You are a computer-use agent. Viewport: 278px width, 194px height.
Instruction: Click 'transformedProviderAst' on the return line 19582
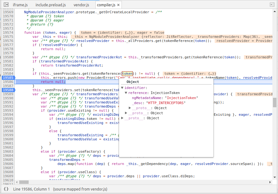[78, 65]
